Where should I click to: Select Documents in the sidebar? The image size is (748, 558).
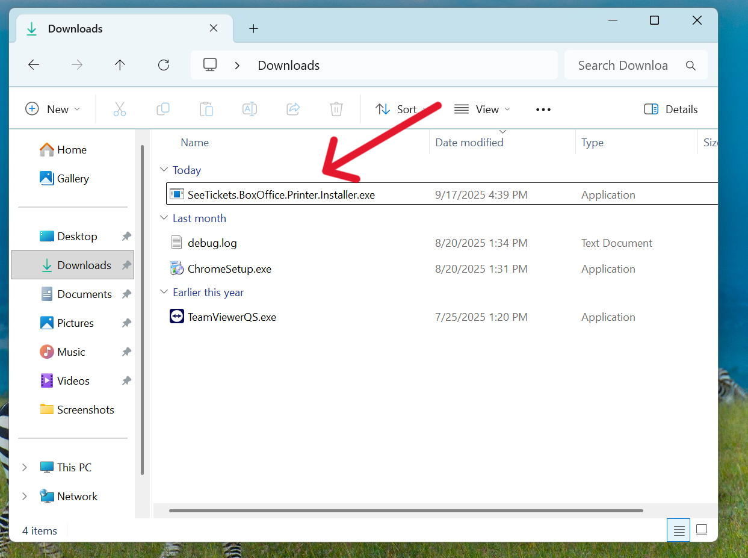pos(84,294)
